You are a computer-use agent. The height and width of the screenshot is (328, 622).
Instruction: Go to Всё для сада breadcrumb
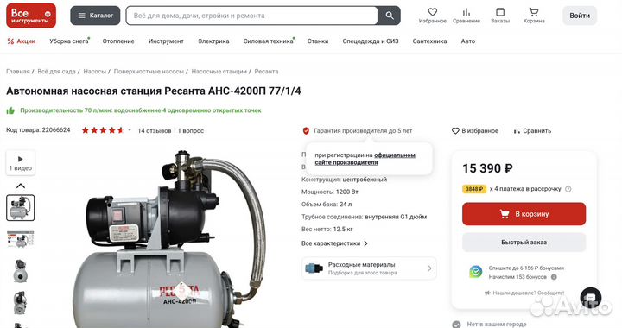pos(56,72)
